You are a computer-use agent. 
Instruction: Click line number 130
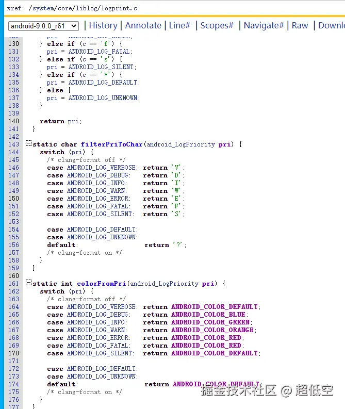click(14, 43)
